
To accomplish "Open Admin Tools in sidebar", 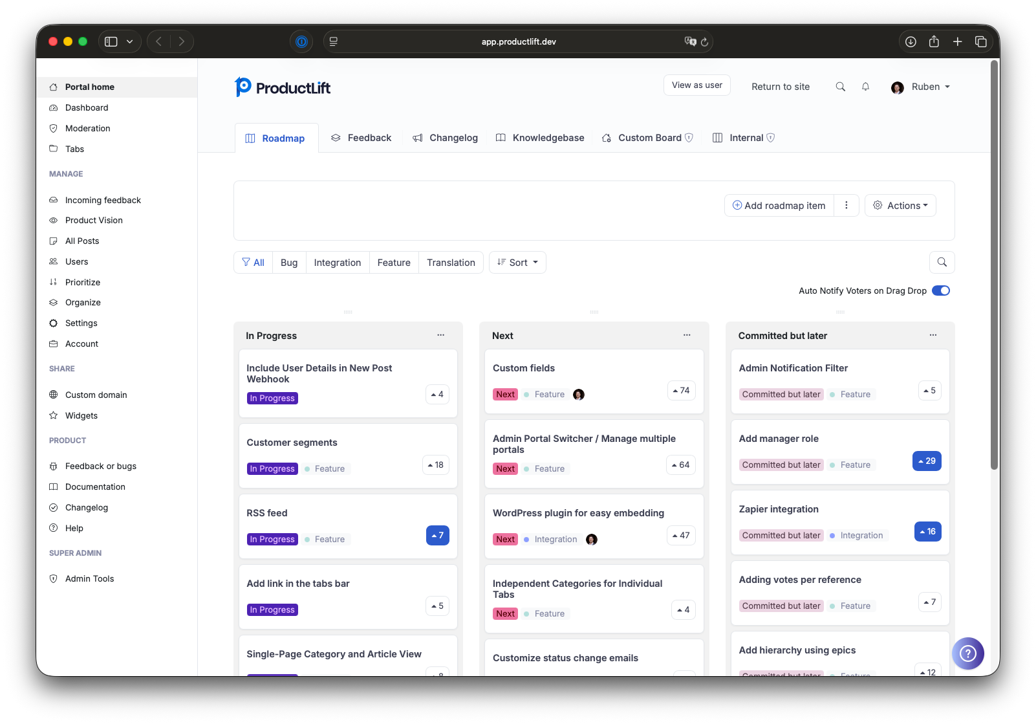I will pyautogui.click(x=116, y=578).
